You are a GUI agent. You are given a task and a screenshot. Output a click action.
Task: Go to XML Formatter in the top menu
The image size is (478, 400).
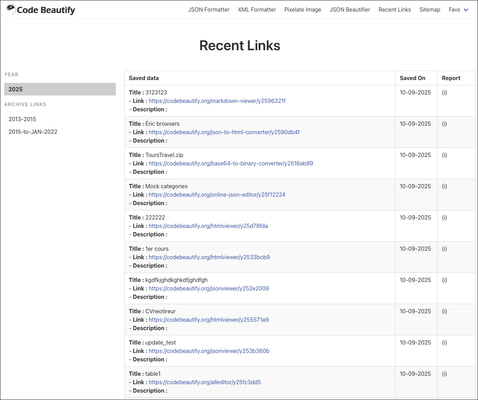pos(257,10)
